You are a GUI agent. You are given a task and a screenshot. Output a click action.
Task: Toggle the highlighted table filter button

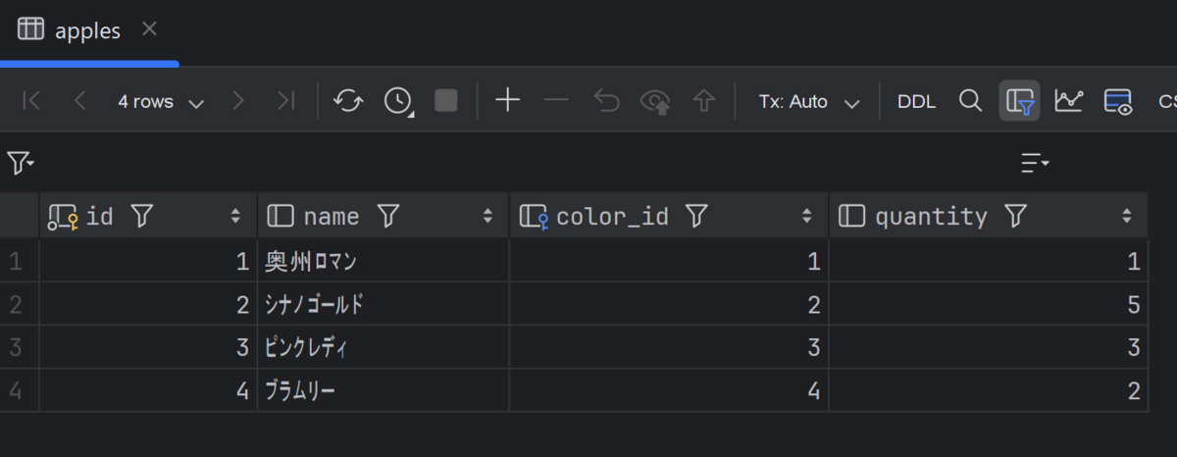pos(1019,100)
